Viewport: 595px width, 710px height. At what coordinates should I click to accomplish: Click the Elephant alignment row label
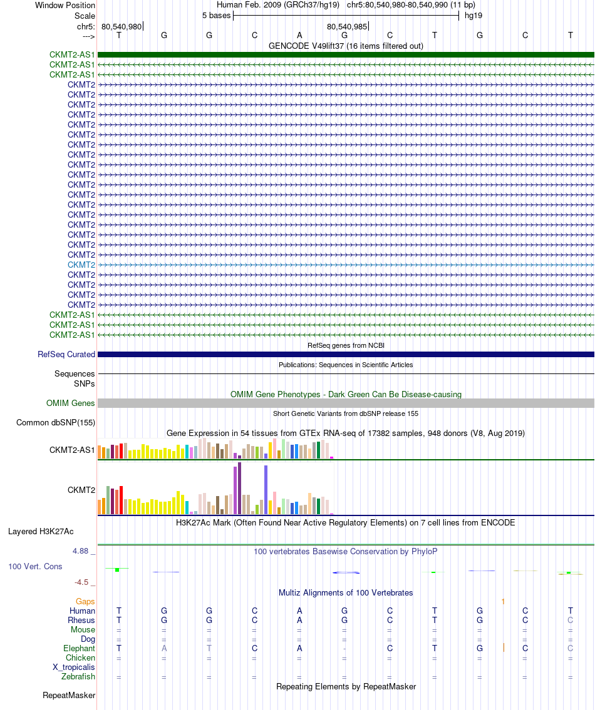(x=80, y=649)
